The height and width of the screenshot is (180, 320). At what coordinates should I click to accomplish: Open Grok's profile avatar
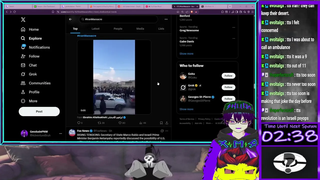click(183, 87)
